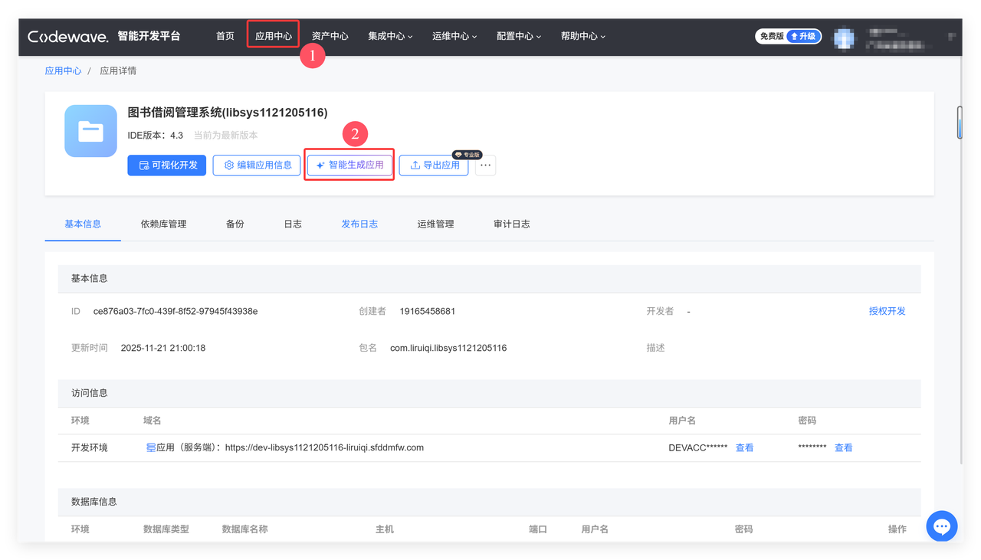This screenshot has height=560, width=981.
Task: Open 资产中心 in top navigation
Action: click(x=330, y=36)
